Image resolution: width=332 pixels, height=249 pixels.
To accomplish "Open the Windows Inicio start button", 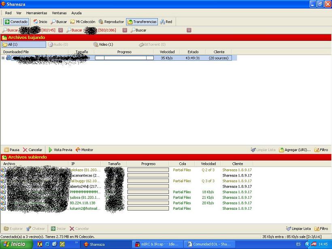I will (15, 244).
